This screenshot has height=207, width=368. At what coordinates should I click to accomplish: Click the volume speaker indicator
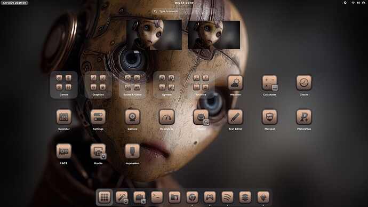[358, 3]
